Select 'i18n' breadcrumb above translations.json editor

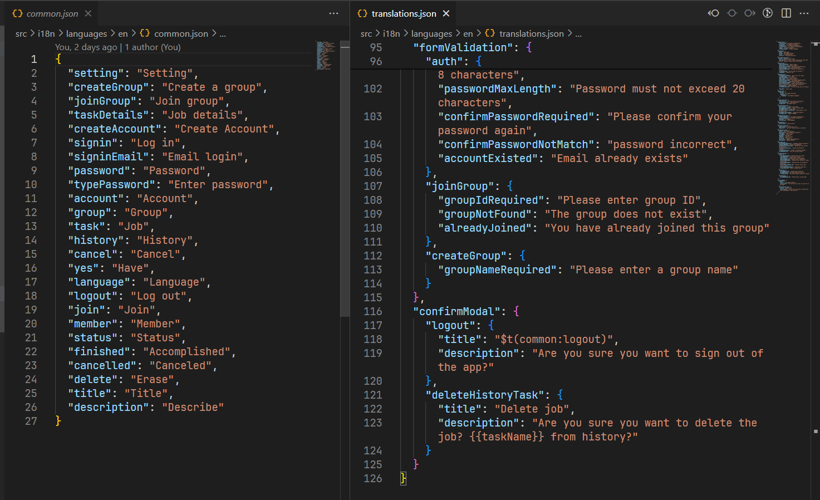pyautogui.click(x=391, y=33)
